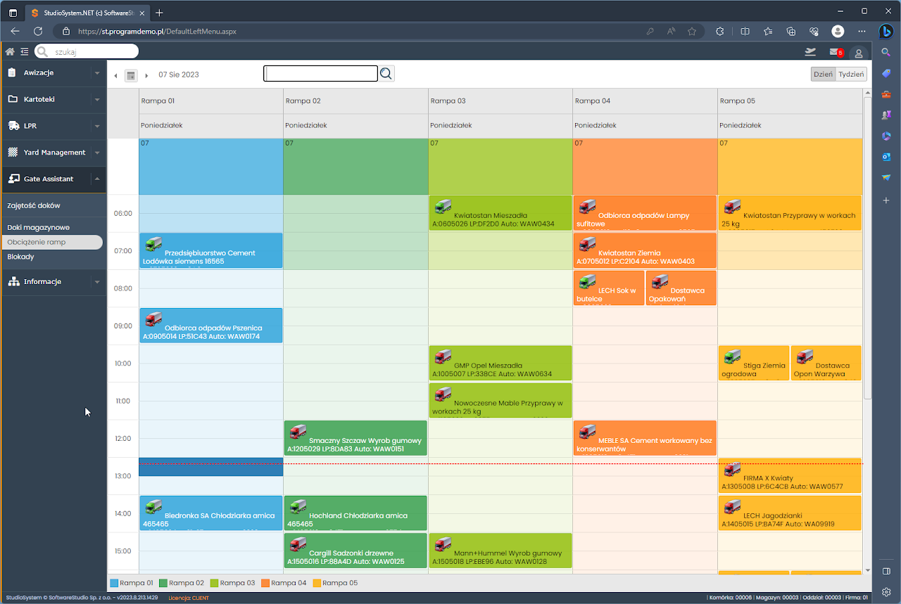Select Blokady in the sidebar

click(21, 257)
